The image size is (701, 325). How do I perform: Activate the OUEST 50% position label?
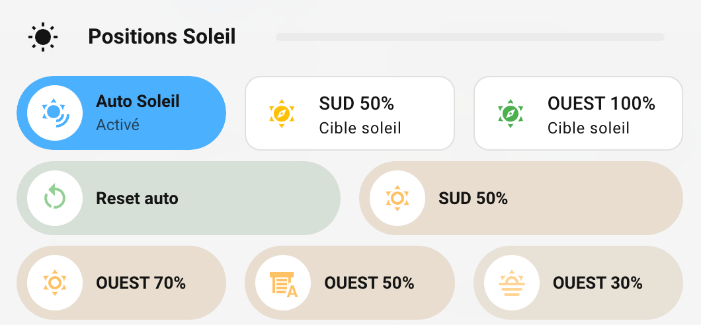tap(369, 283)
